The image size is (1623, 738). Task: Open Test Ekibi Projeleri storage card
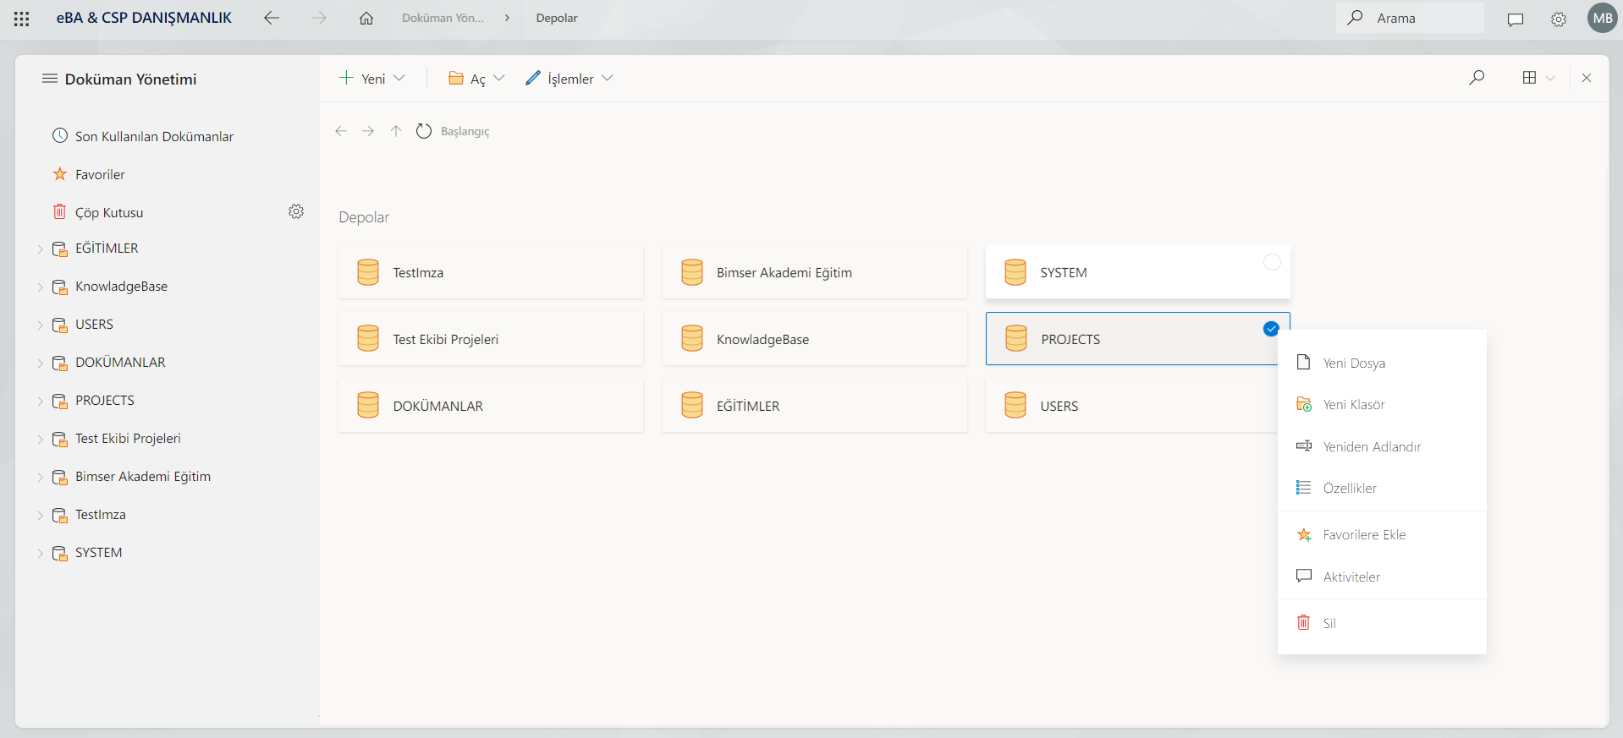[491, 339]
